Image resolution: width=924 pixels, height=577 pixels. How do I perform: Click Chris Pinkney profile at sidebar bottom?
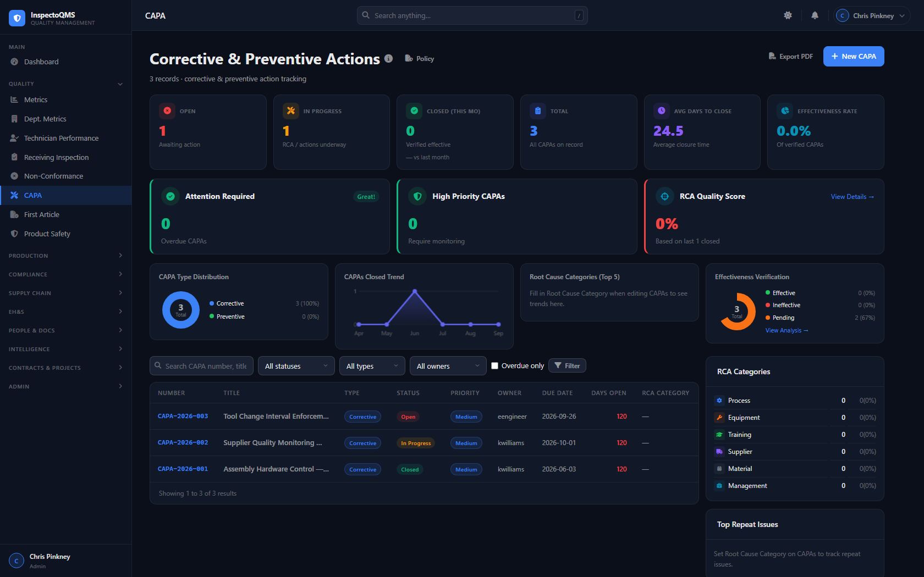coord(65,561)
